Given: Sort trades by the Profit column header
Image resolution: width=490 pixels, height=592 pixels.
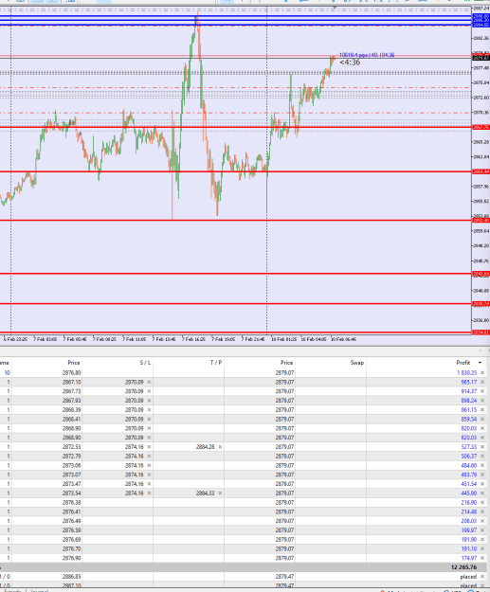Looking at the screenshot, I should pos(463,363).
